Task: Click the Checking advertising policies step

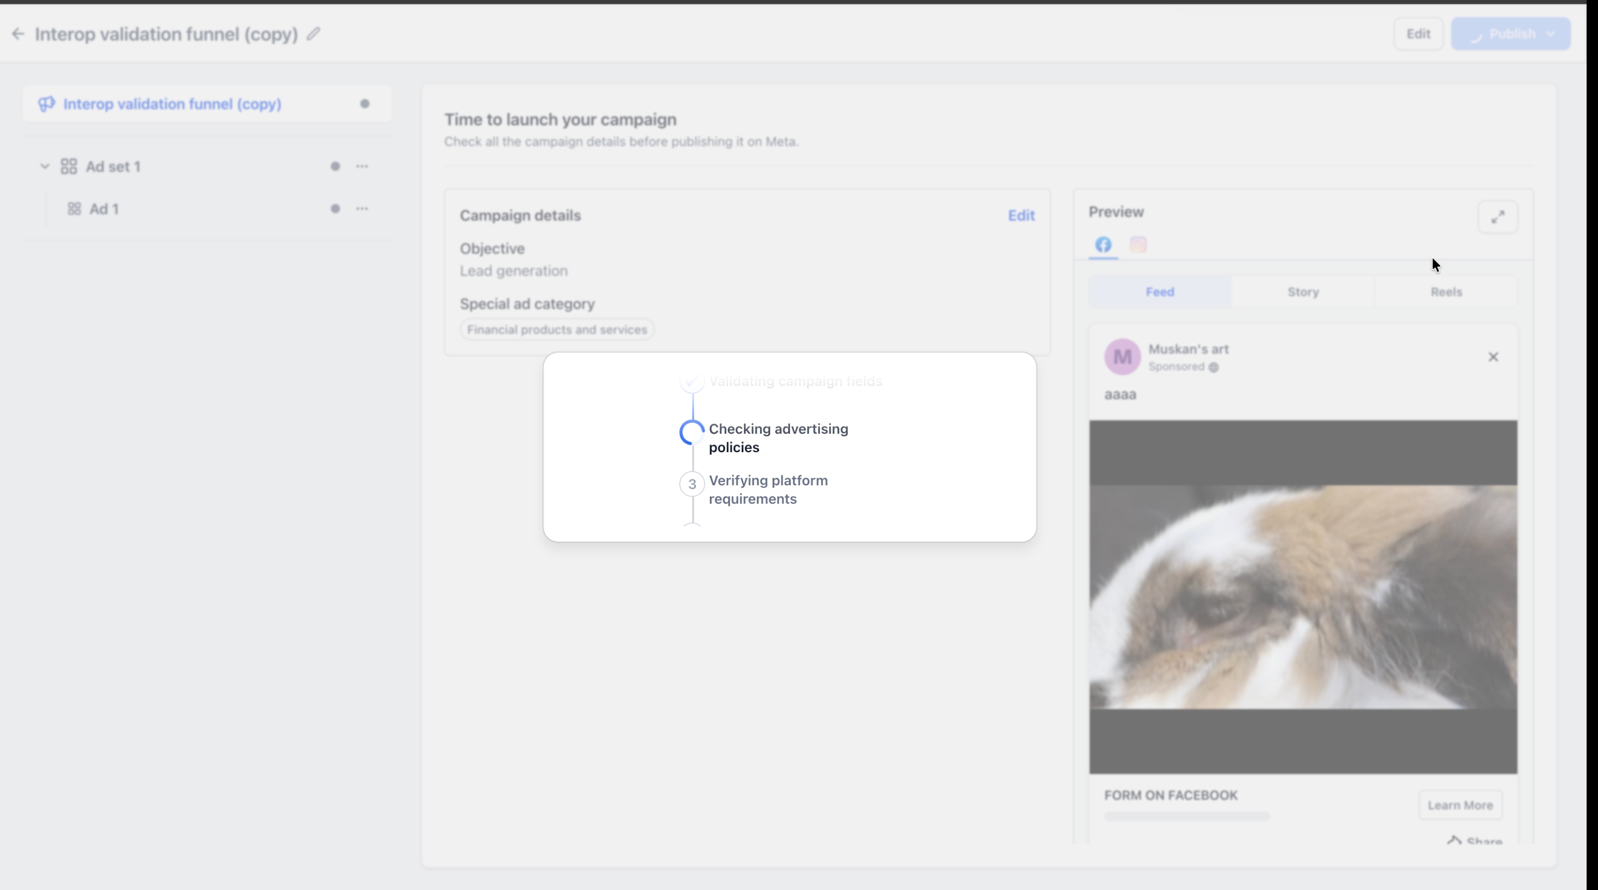Action: click(778, 438)
